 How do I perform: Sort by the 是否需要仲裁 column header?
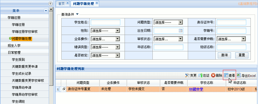click(x=174, y=83)
